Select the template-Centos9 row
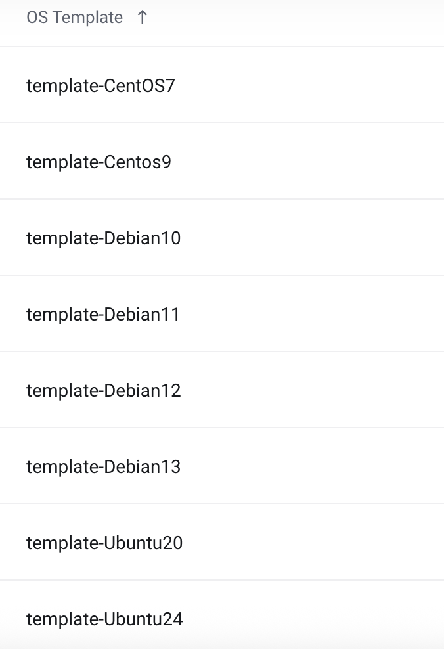The width and height of the screenshot is (444, 649). [x=222, y=161]
